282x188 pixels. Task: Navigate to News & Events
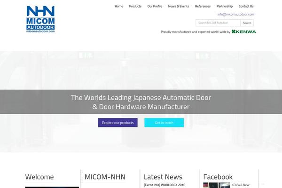point(179,6)
